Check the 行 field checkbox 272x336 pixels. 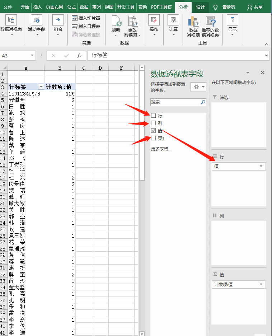(153, 116)
